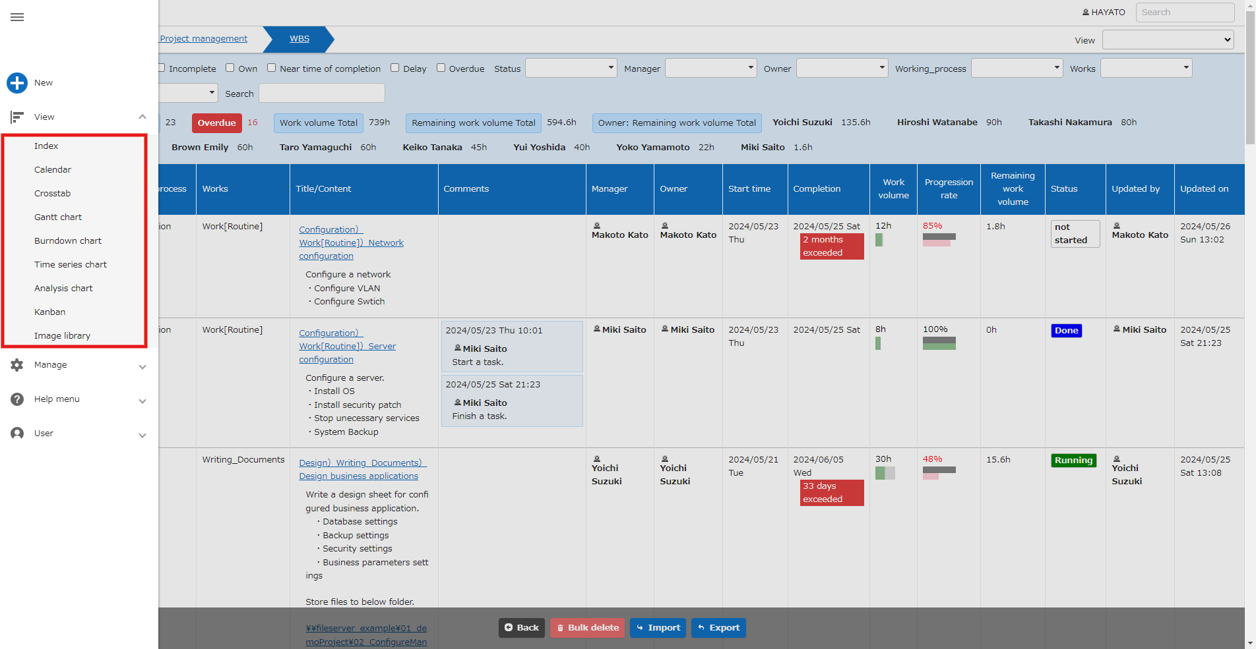The height and width of the screenshot is (649, 1256).
Task: Toggle the Incomplete filter checkbox
Action: [161, 68]
